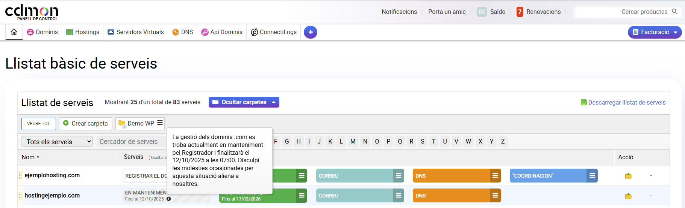Click folder icon in hostingejemplo.com action column

(628, 196)
